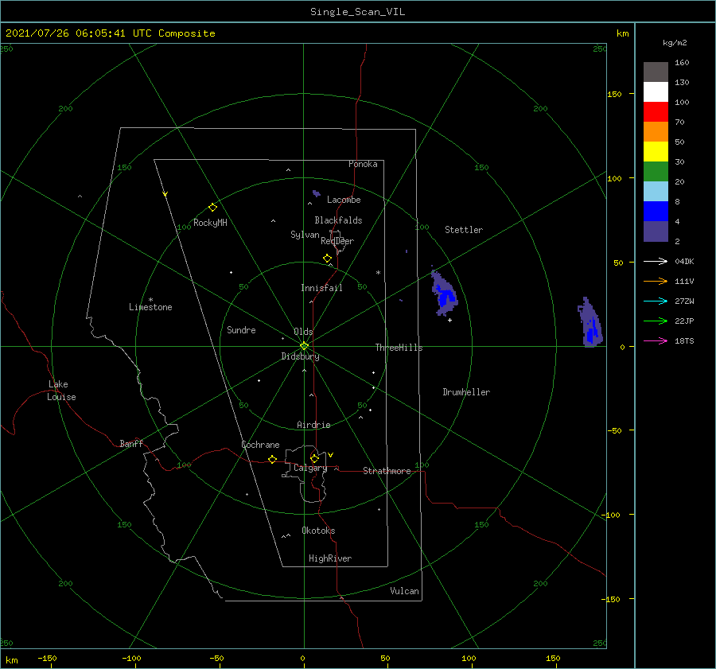Click the yellow diamond marker below RedDeer
Screen dimensions: 716x669
pos(328,259)
